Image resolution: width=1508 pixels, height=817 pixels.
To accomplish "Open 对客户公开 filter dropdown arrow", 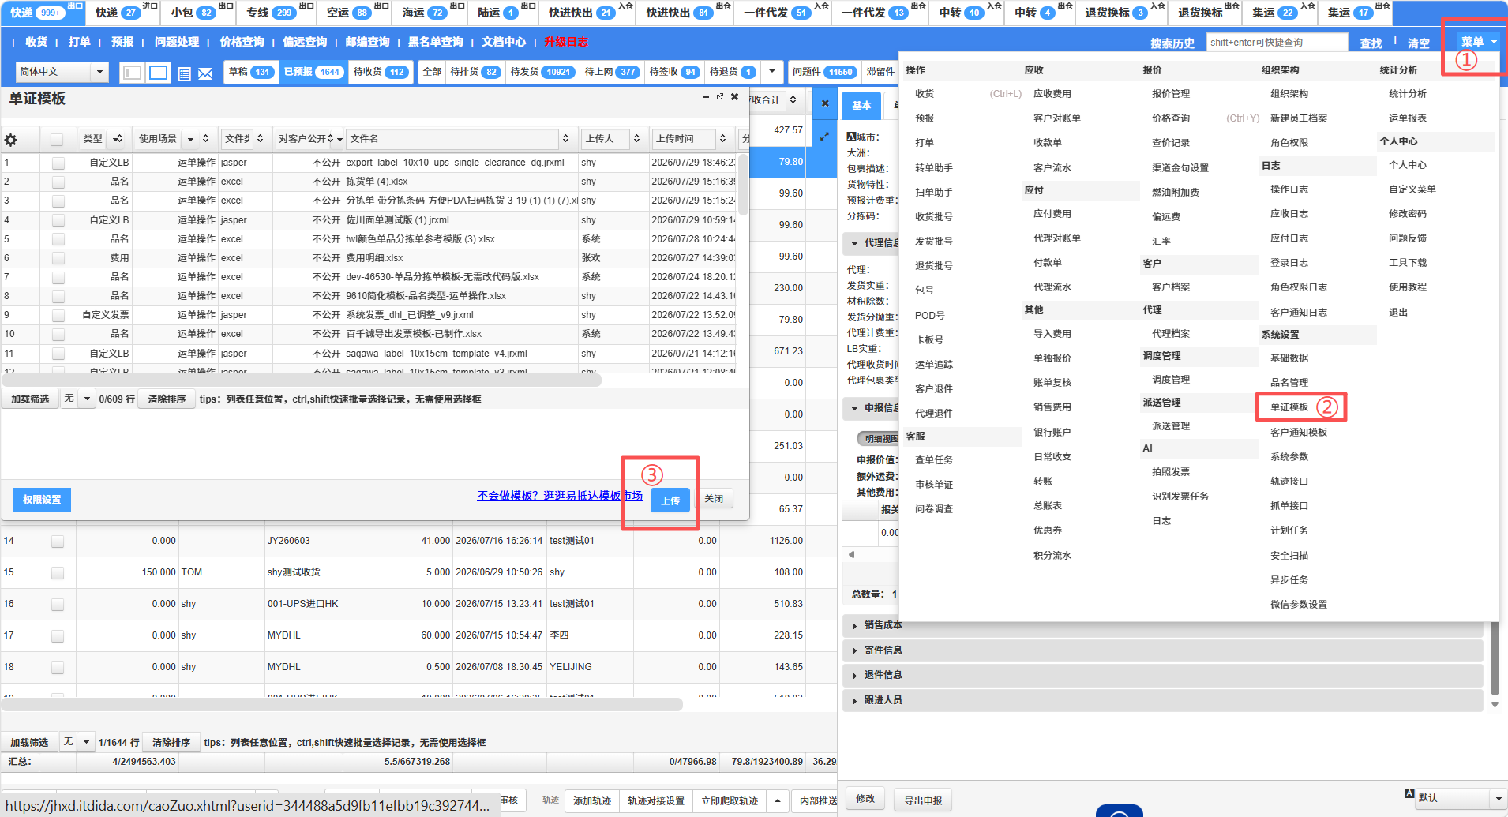I will [x=339, y=140].
